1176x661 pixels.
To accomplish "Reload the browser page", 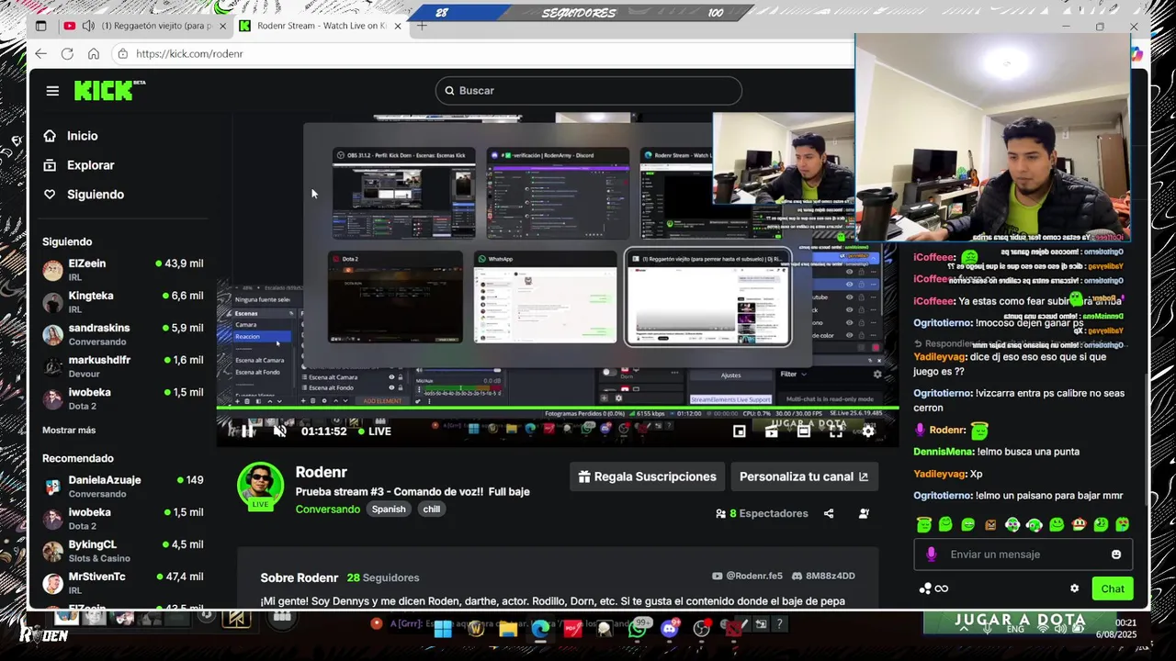I will (x=67, y=53).
